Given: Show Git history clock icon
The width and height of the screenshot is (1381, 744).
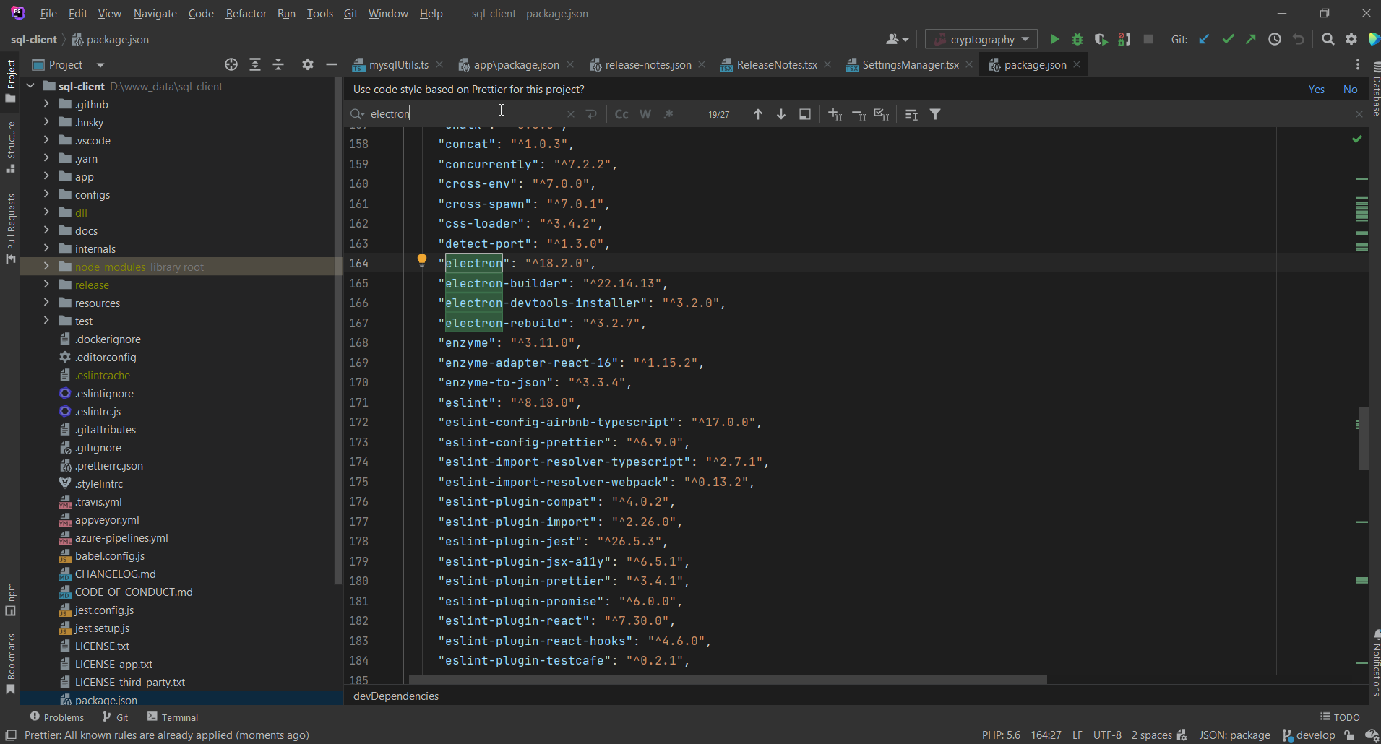Looking at the screenshot, I should [1275, 40].
